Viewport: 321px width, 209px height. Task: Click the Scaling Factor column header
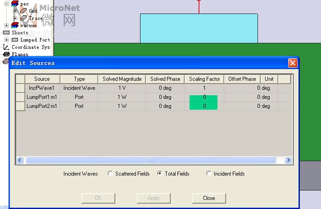tap(204, 79)
